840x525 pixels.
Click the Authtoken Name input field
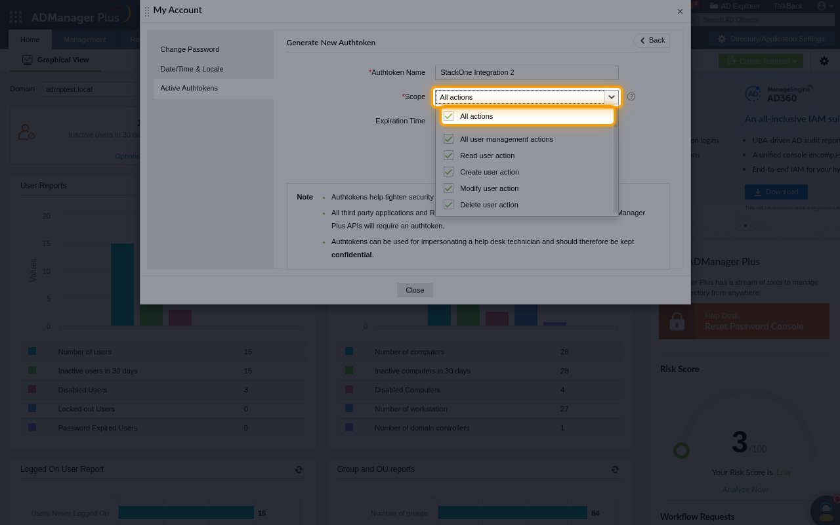527,72
